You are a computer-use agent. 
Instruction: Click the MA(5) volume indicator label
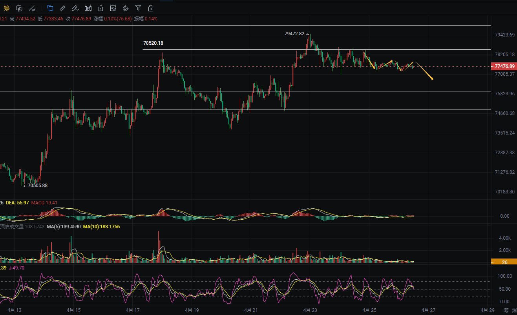click(x=64, y=227)
